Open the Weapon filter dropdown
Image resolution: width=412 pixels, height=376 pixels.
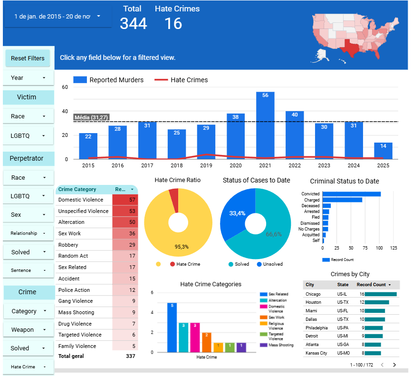click(x=29, y=329)
